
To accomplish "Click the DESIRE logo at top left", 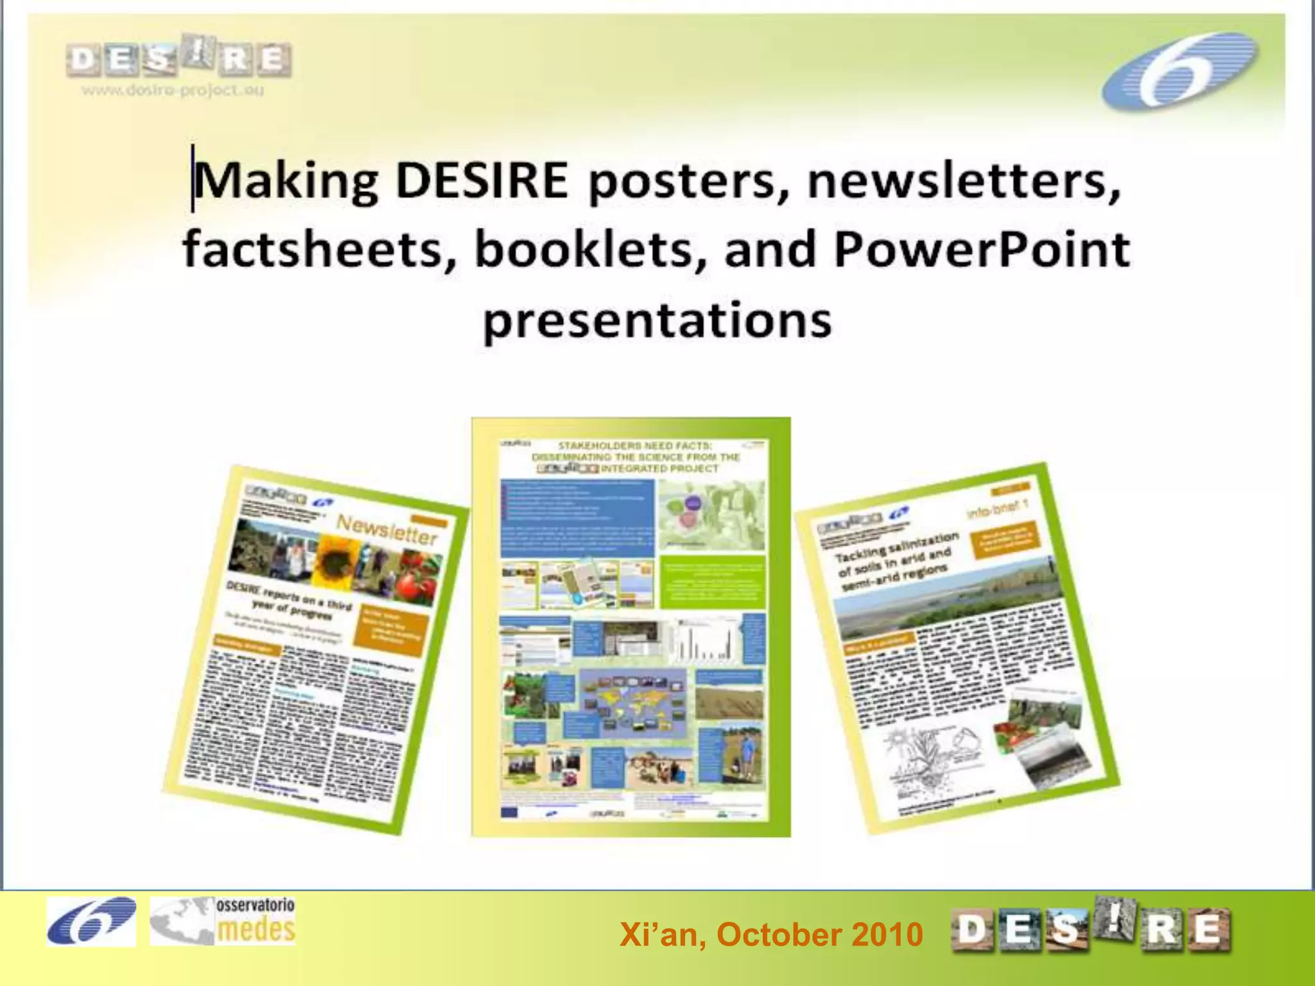I will pyautogui.click(x=179, y=59).
